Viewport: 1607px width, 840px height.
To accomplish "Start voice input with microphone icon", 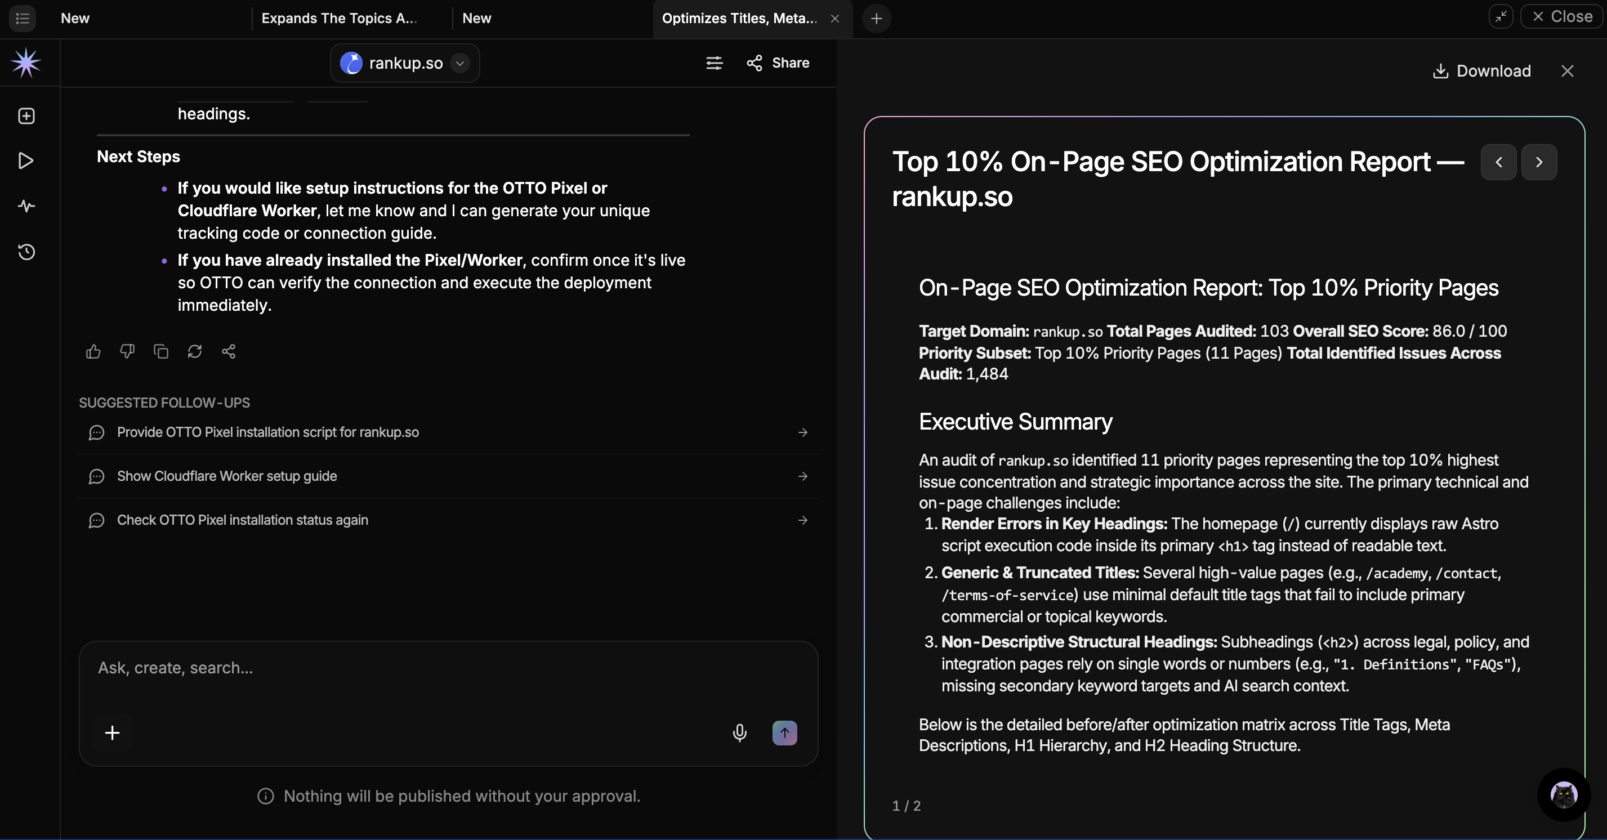I will pos(740,732).
